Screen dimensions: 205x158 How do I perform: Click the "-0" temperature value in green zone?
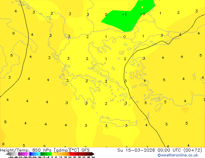tap(143, 14)
